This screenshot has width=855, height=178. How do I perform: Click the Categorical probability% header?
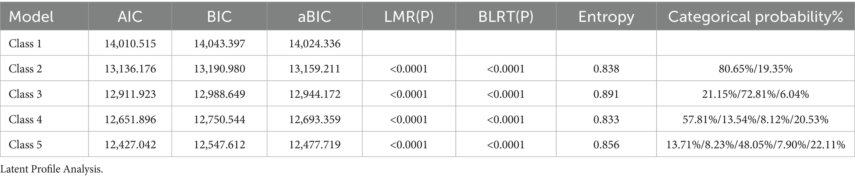click(x=755, y=16)
